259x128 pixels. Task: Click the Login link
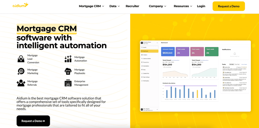[x=201, y=6]
